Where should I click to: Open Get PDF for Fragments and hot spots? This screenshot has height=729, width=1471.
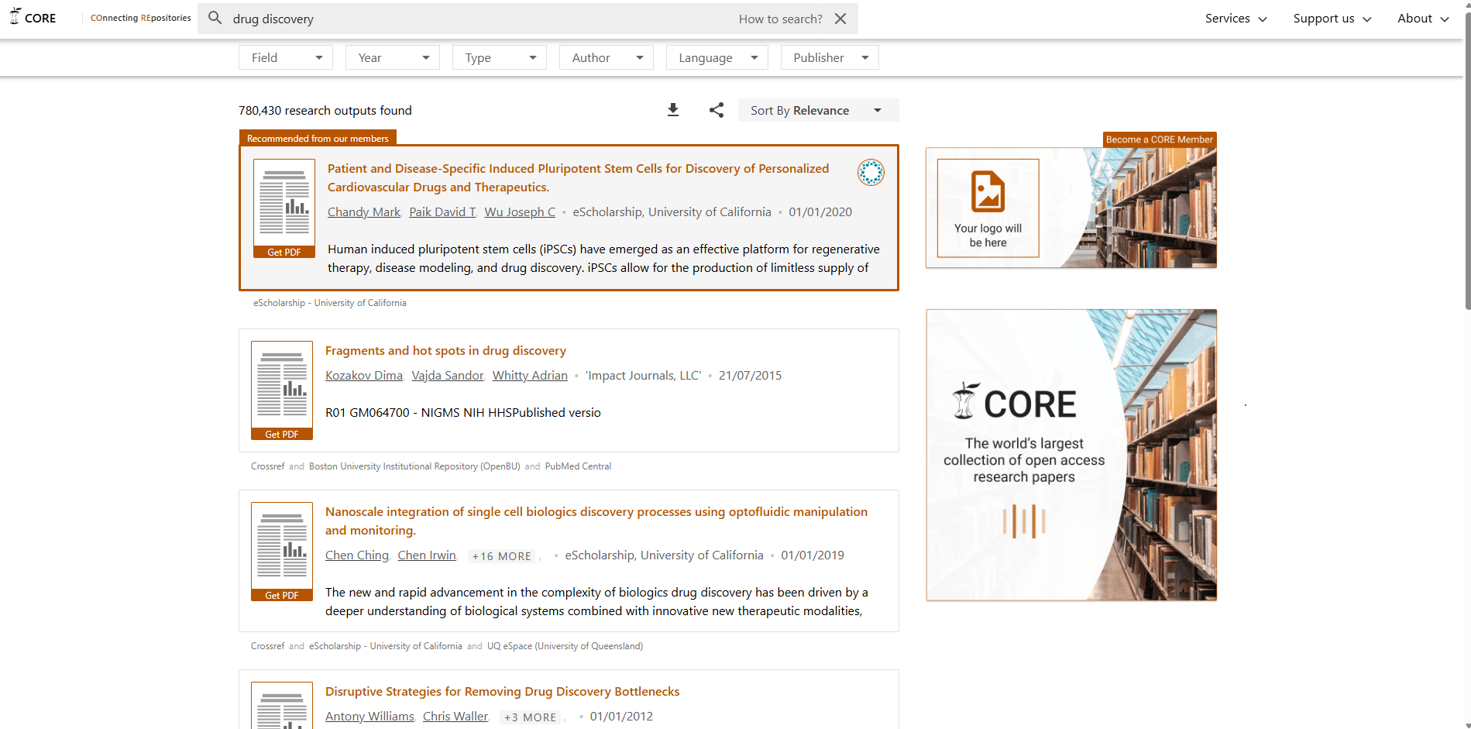[282, 434]
